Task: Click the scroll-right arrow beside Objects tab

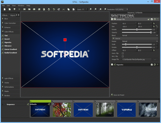Action: tap(19, 15)
